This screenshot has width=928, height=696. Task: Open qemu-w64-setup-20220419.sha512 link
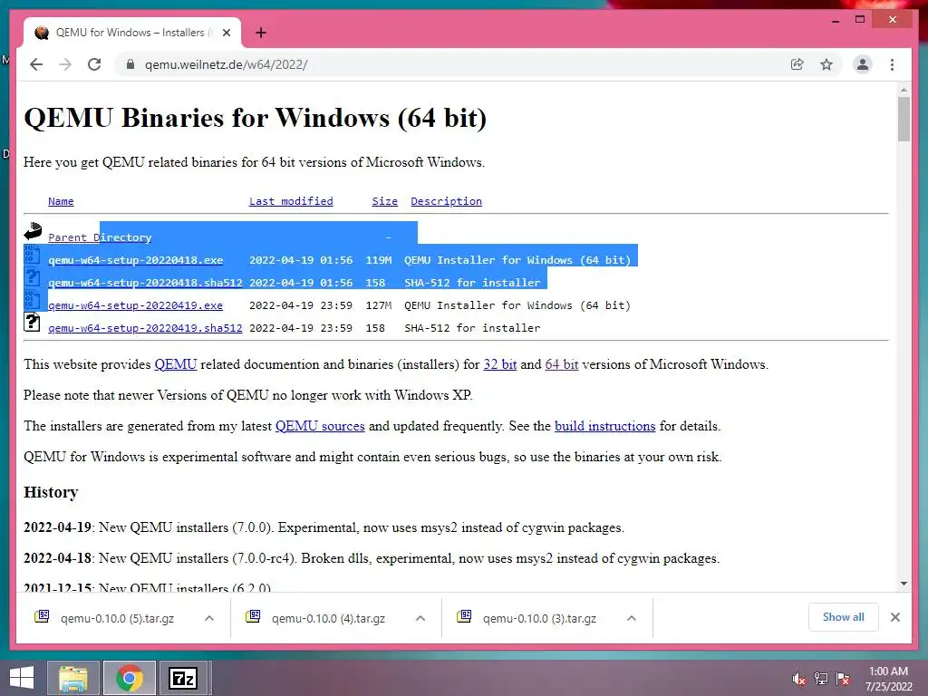(145, 328)
